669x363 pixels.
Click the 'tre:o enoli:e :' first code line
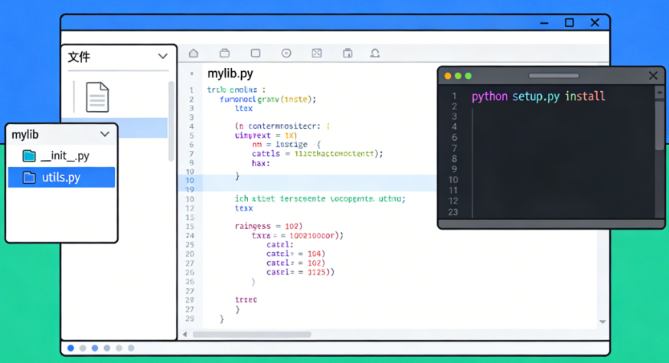click(x=236, y=90)
